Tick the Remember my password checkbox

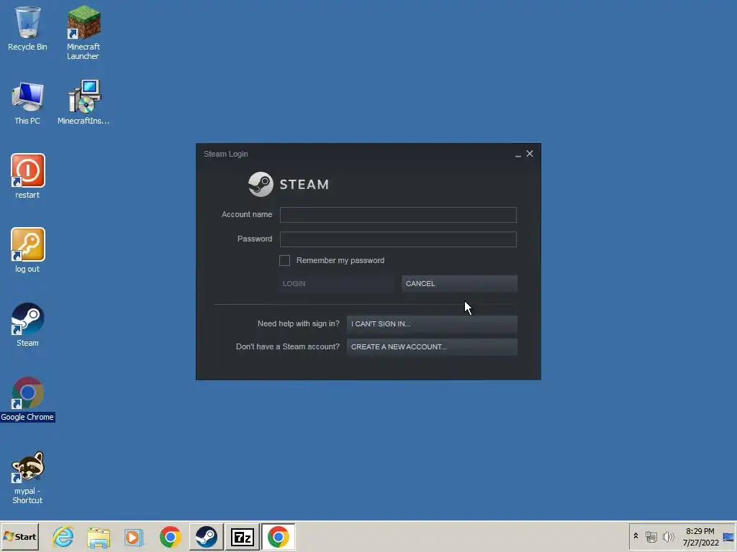click(284, 260)
